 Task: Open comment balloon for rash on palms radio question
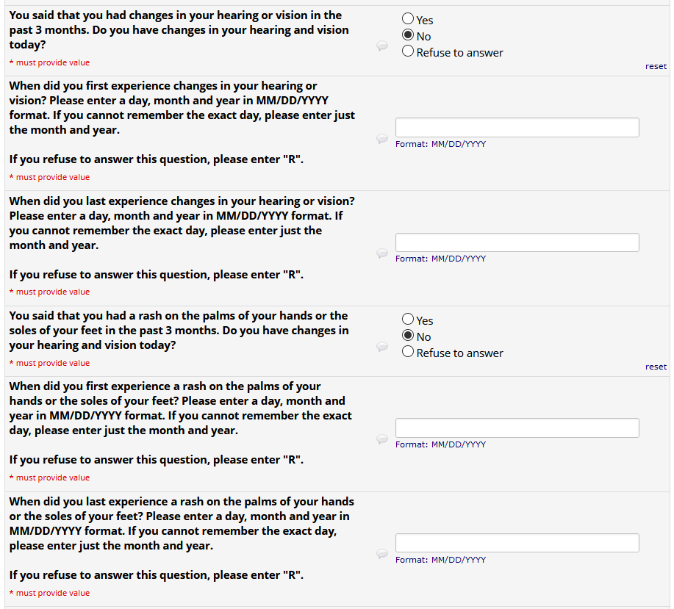[382, 346]
